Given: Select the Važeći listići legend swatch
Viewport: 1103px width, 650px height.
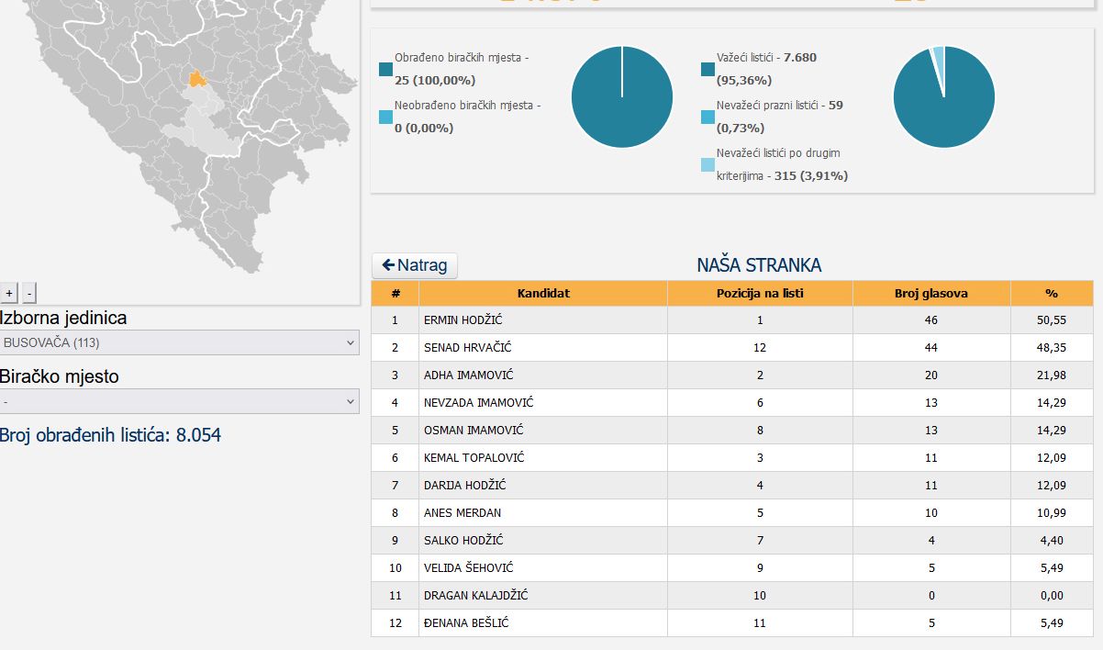Looking at the screenshot, I should coord(707,69).
